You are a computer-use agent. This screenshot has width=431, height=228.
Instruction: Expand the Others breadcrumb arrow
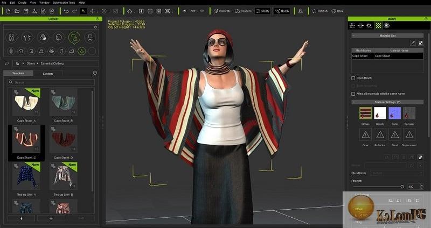(x=37, y=63)
